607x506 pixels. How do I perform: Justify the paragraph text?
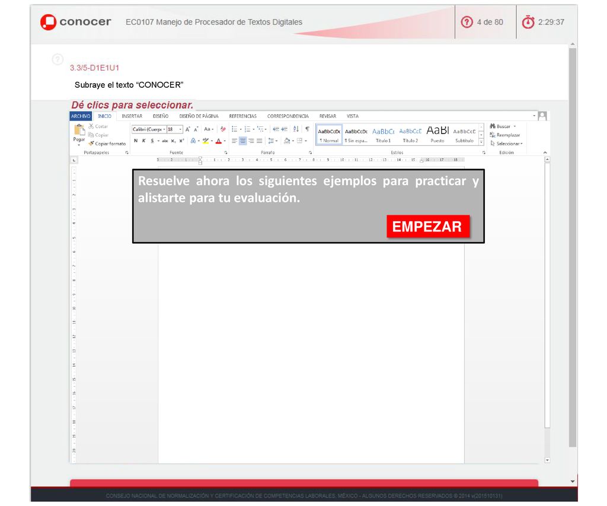260,141
